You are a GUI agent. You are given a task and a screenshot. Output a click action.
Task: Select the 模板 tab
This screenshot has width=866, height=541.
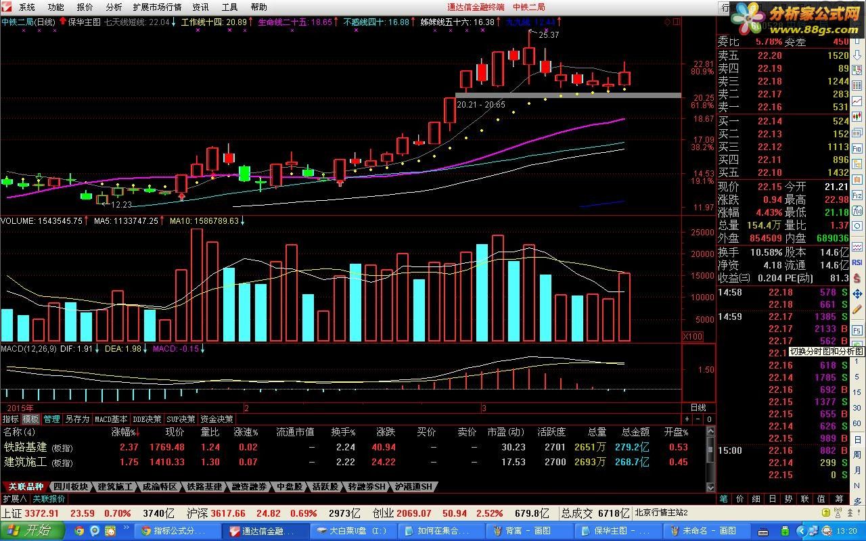pos(31,419)
